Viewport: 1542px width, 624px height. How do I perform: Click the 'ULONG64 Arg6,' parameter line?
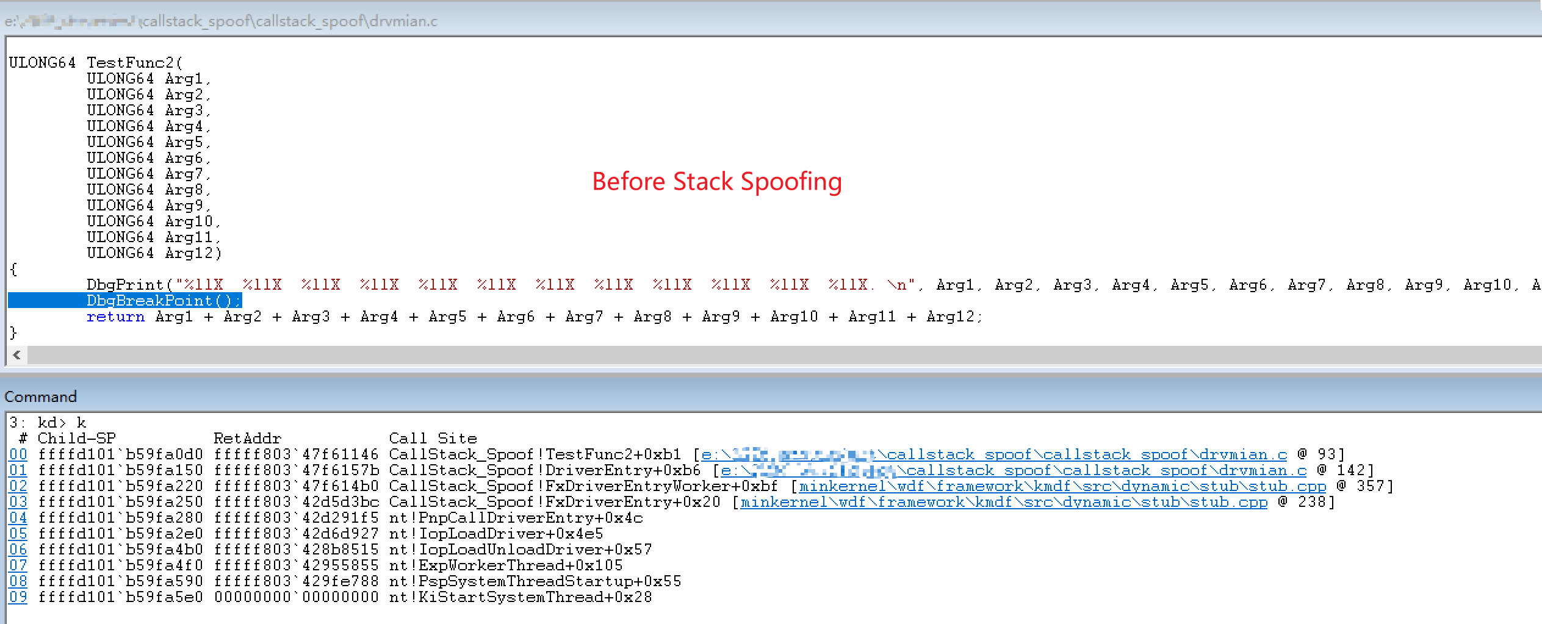tap(149, 158)
